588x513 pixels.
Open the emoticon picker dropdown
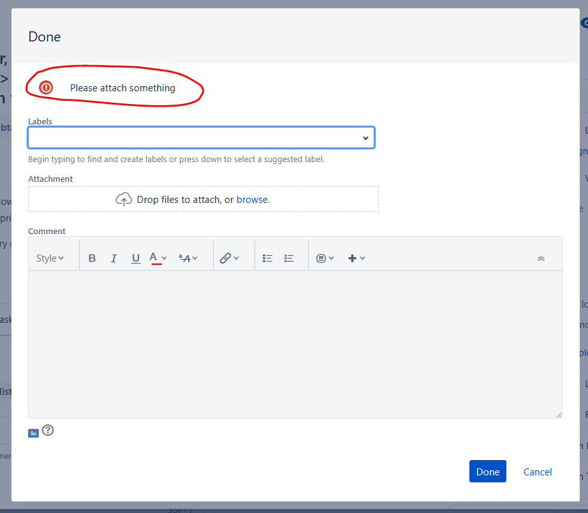(x=325, y=258)
